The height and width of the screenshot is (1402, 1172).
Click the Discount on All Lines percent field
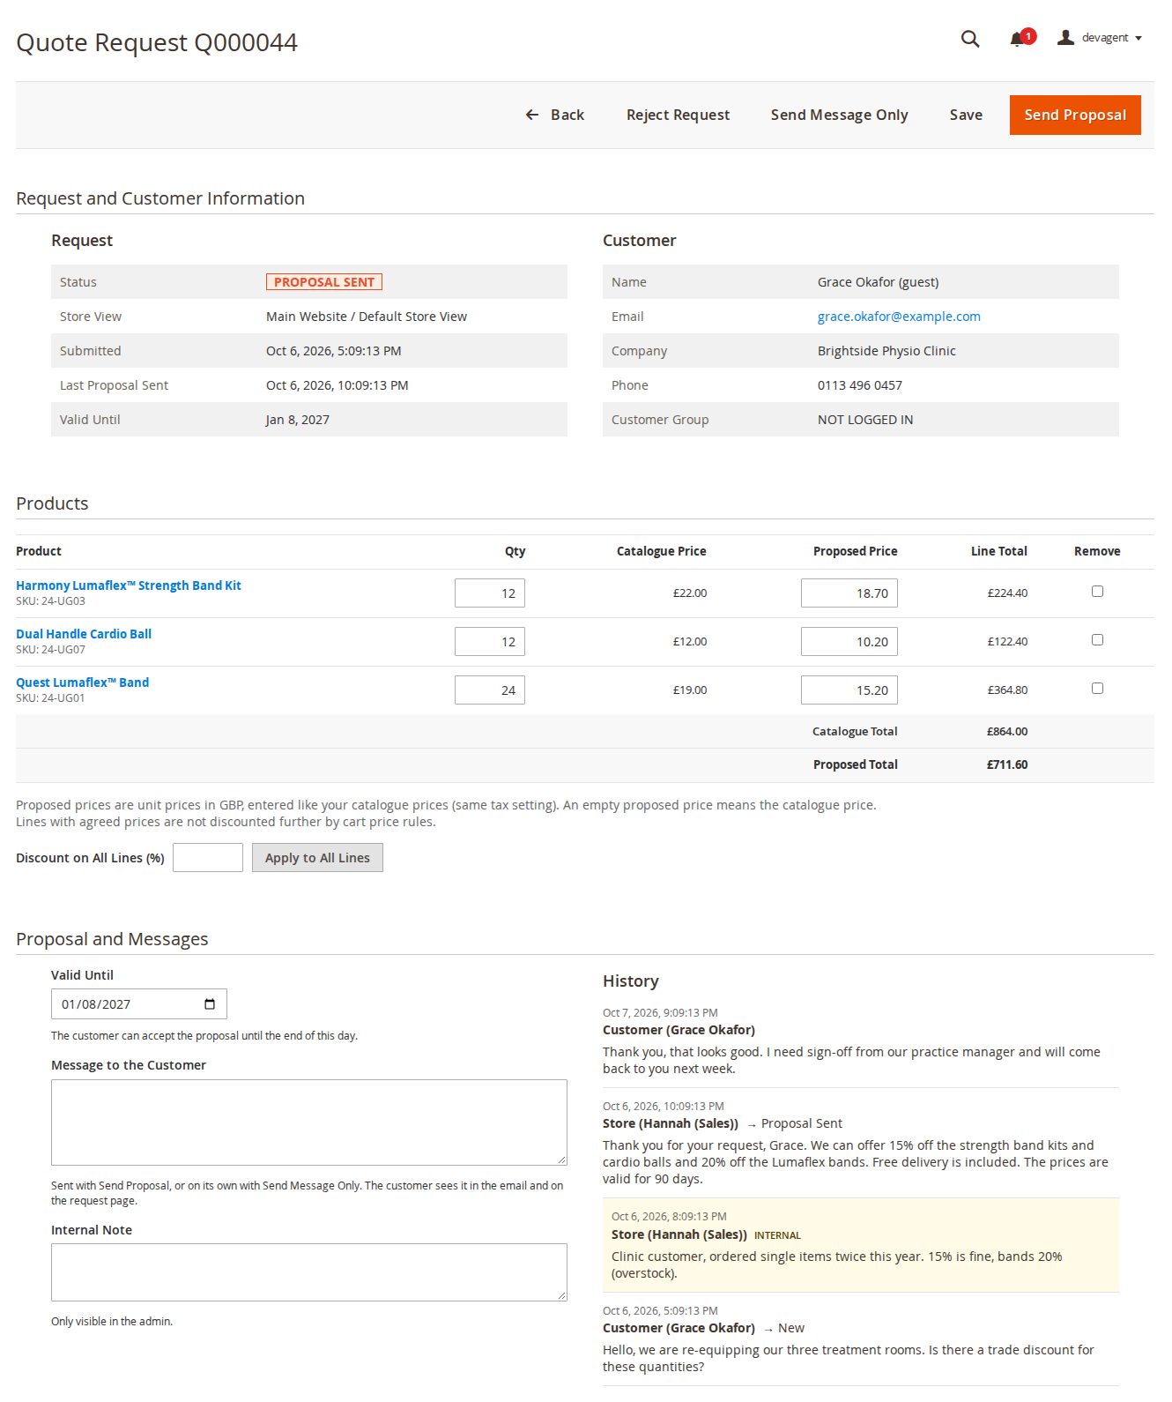208,858
